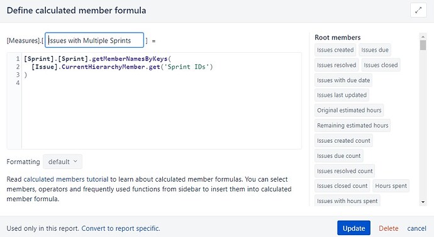Click formula line 2 with 'Sprint IDs'

[x=122, y=67]
